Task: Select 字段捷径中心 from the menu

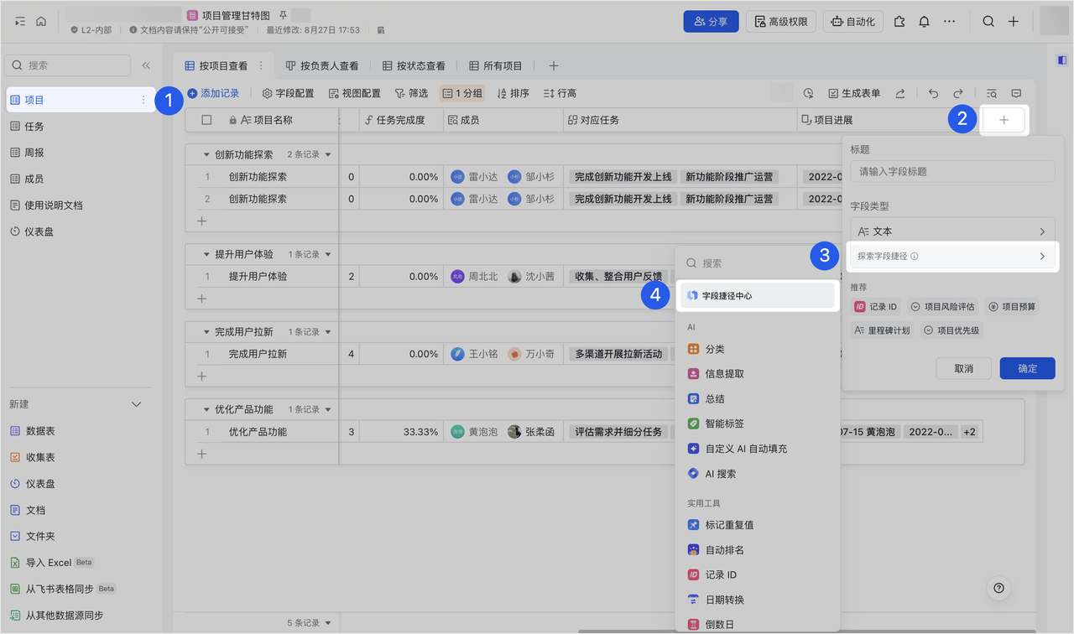Action: 757,296
